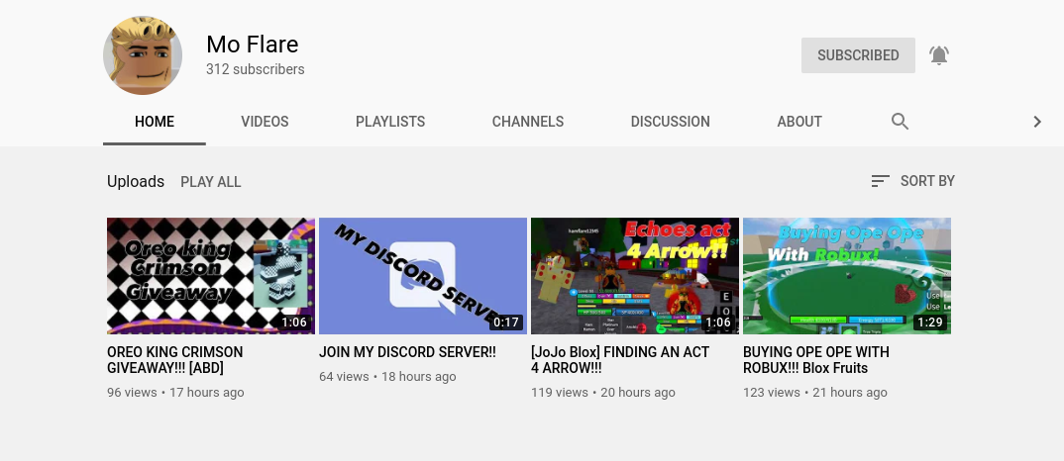1064x461 pixels.
Task: Click the Oreo King Crimson Giveaway thumbnail
Action: click(x=211, y=276)
